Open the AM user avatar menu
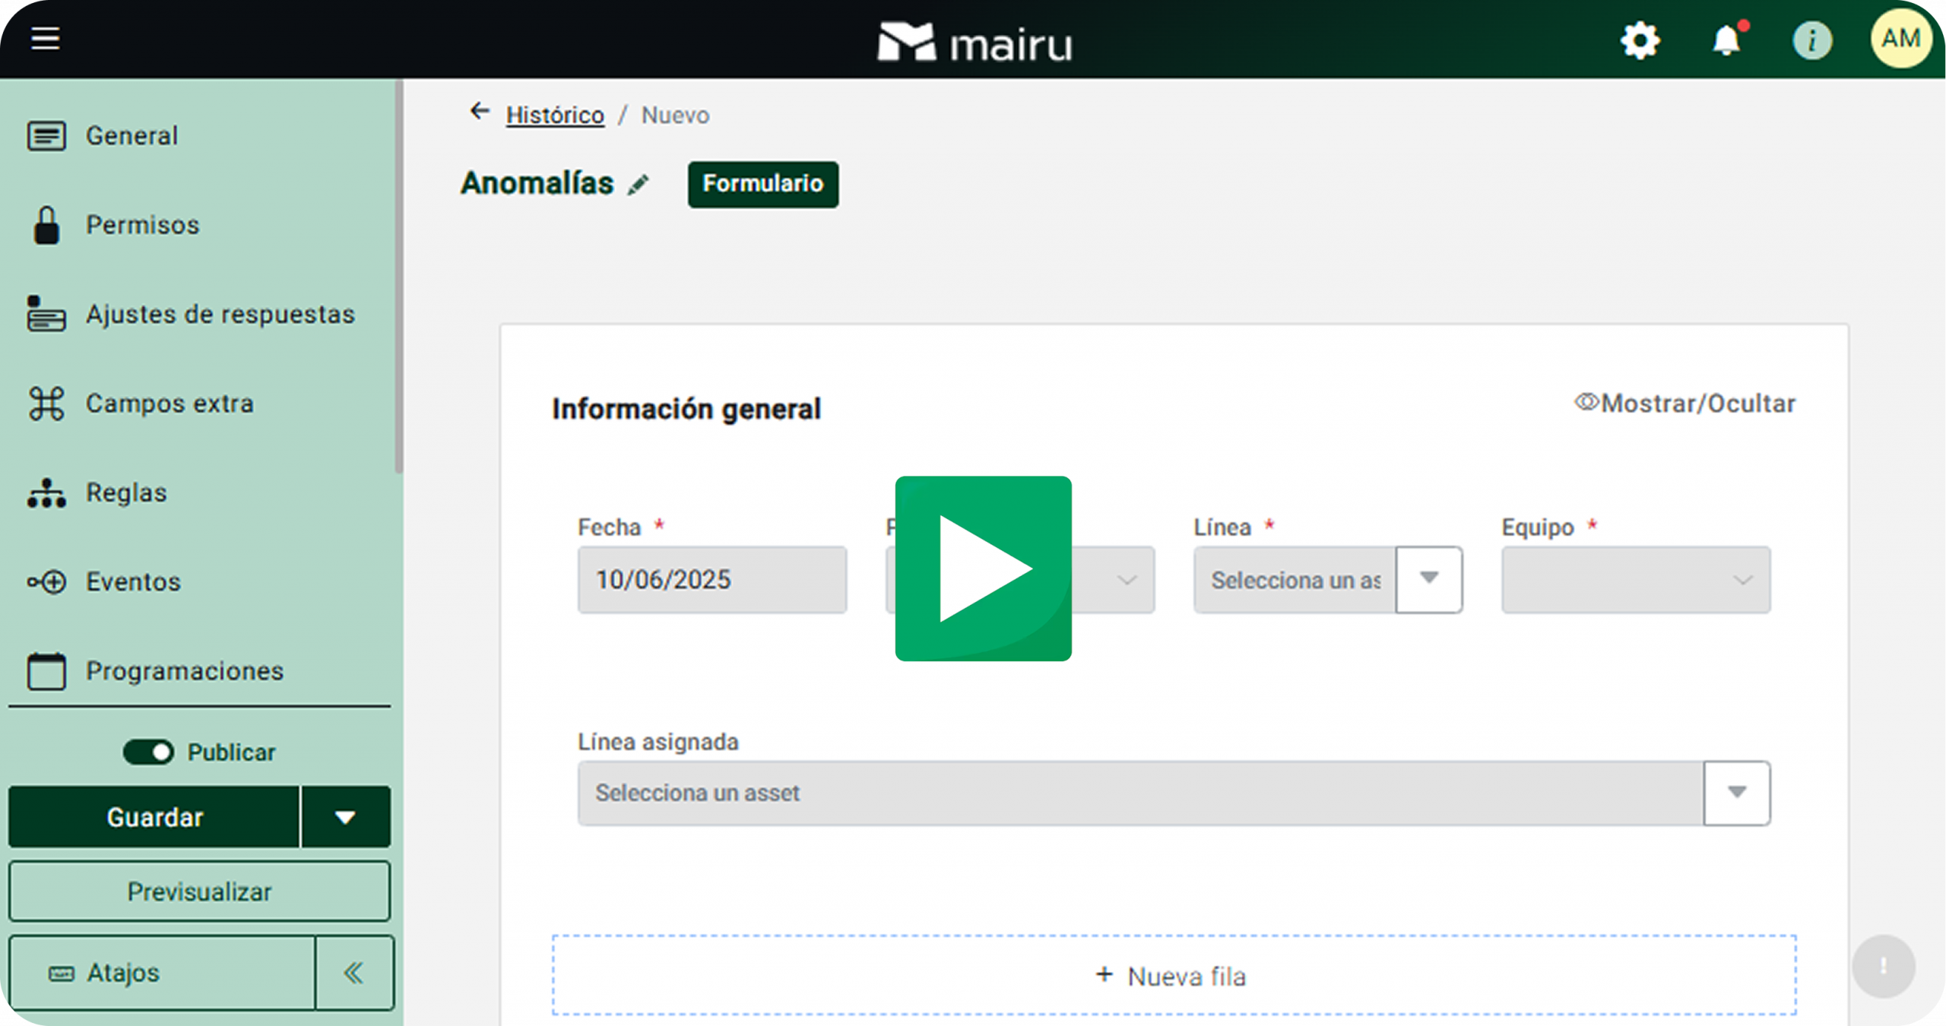This screenshot has width=1946, height=1026. (1900, 39)
